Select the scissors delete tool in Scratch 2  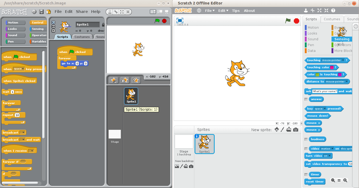point(313,11)
